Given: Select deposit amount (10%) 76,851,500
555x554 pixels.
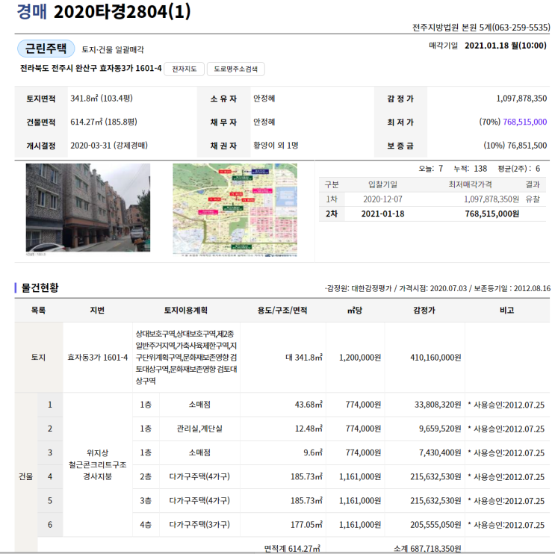Looking at the screenshot, I should coord(515,146).
